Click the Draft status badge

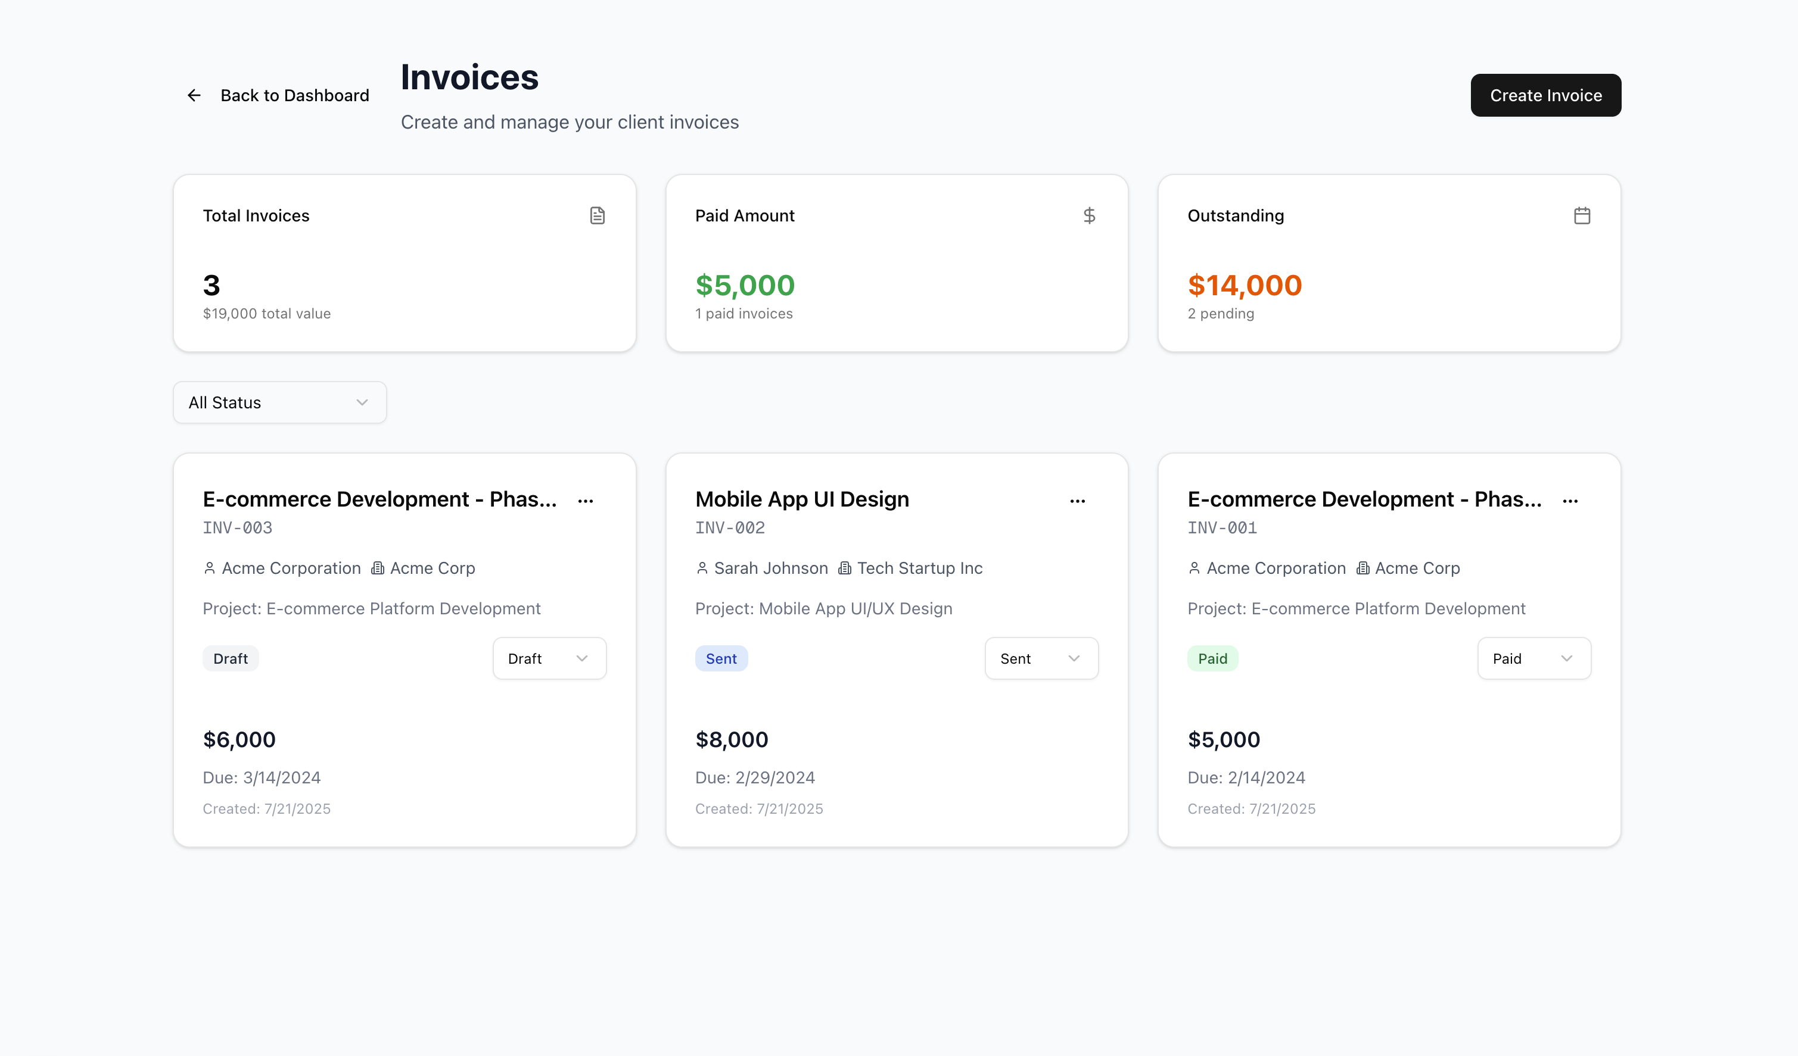(x=231, y=659)
